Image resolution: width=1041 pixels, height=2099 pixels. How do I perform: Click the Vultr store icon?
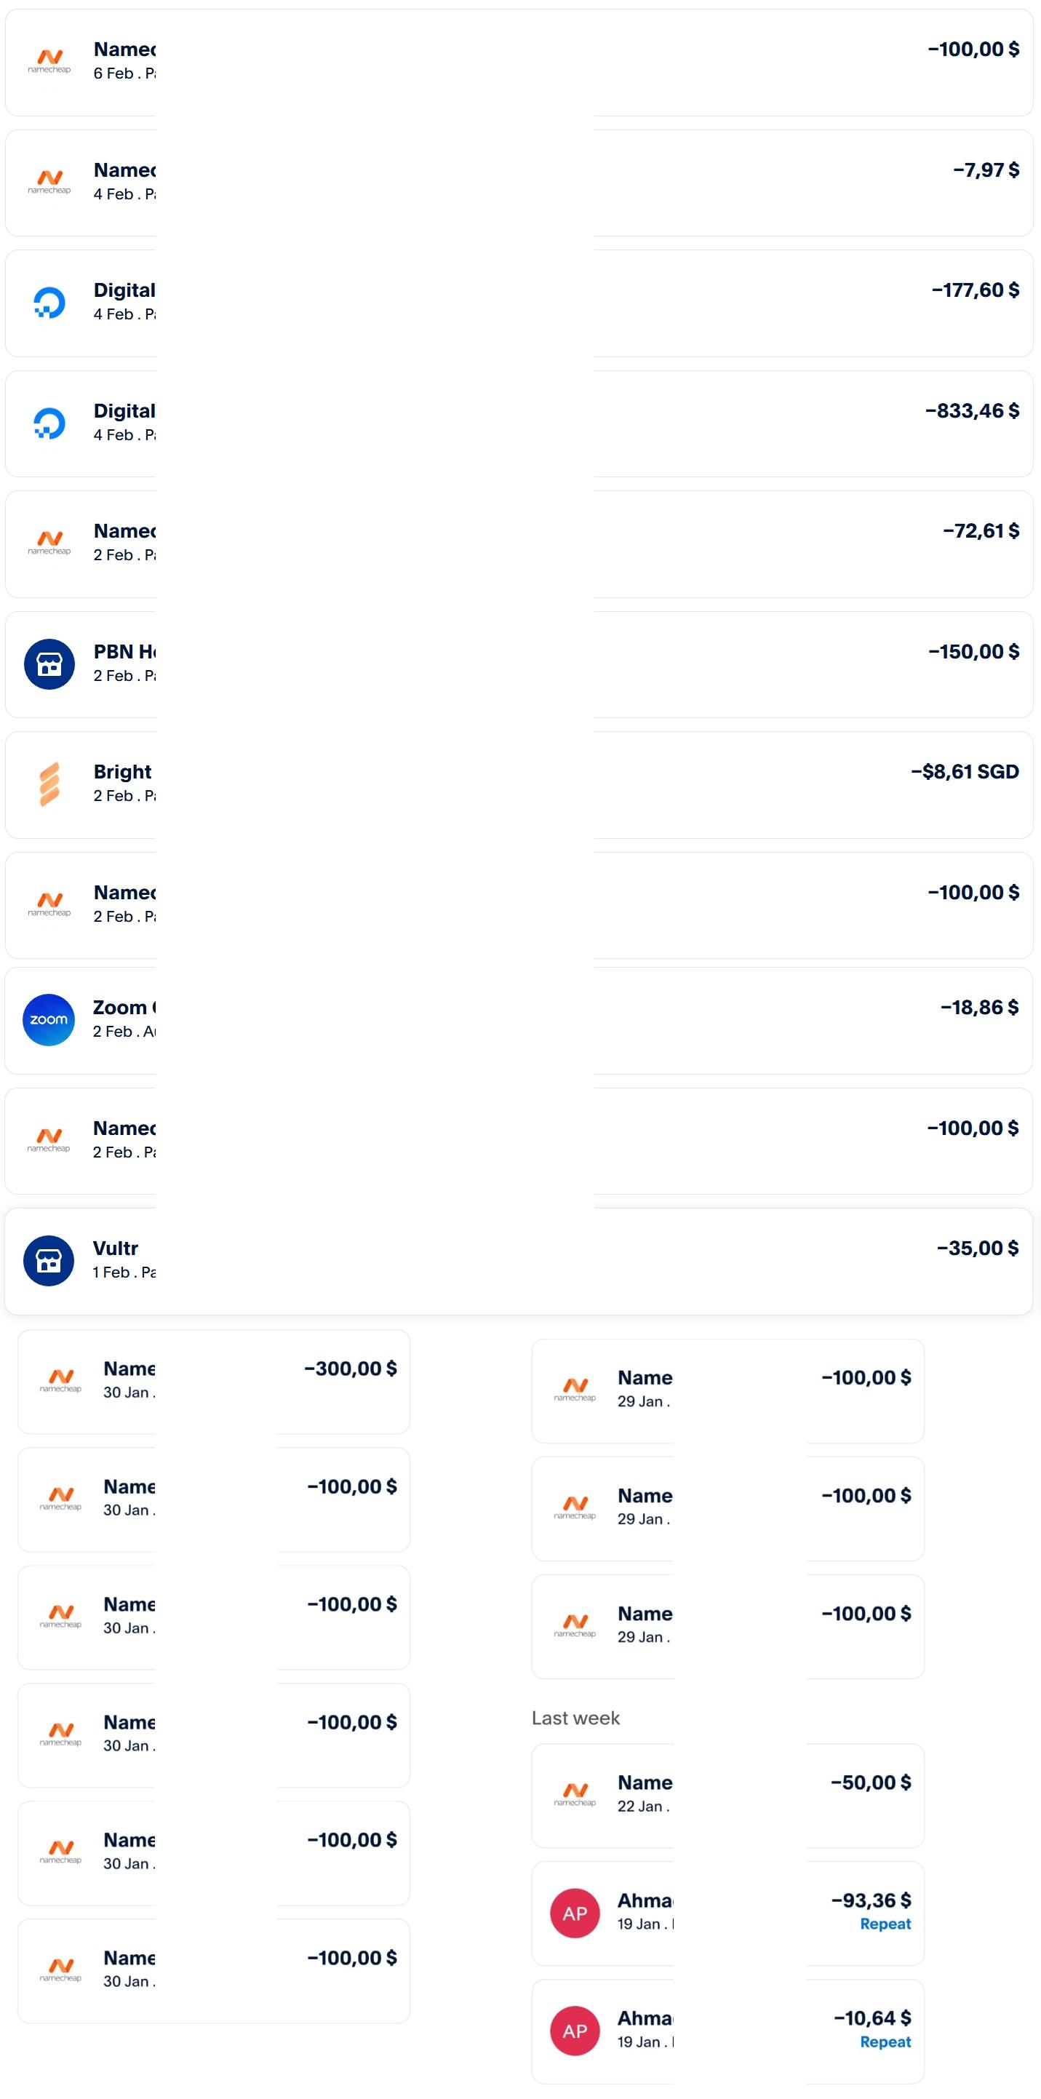pyautogui.click(x=49, y=1261)
